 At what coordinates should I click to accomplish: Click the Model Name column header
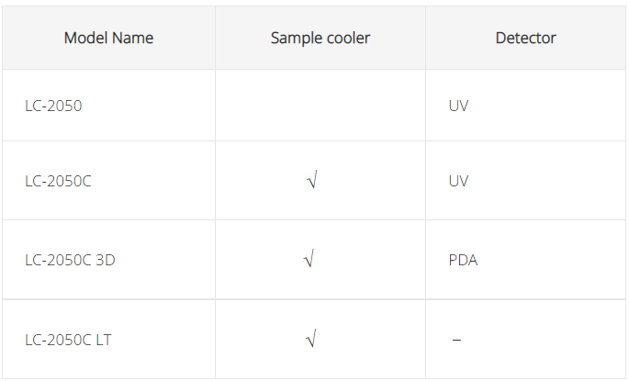click(x=108, y=38)
